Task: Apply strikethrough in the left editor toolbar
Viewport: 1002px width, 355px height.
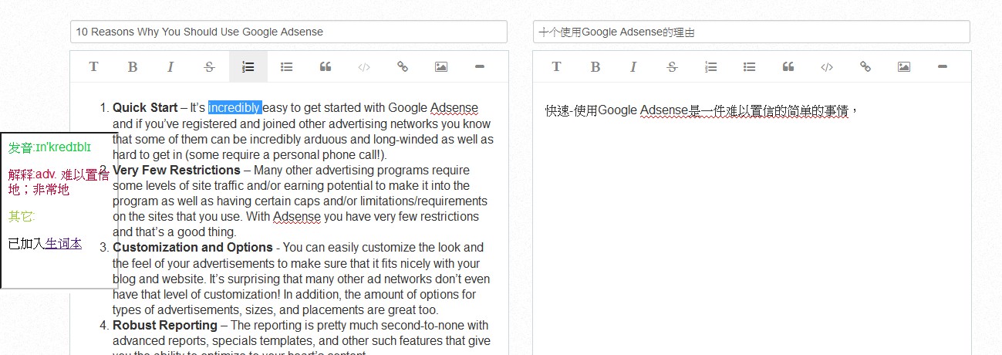Action: [209, 67]
